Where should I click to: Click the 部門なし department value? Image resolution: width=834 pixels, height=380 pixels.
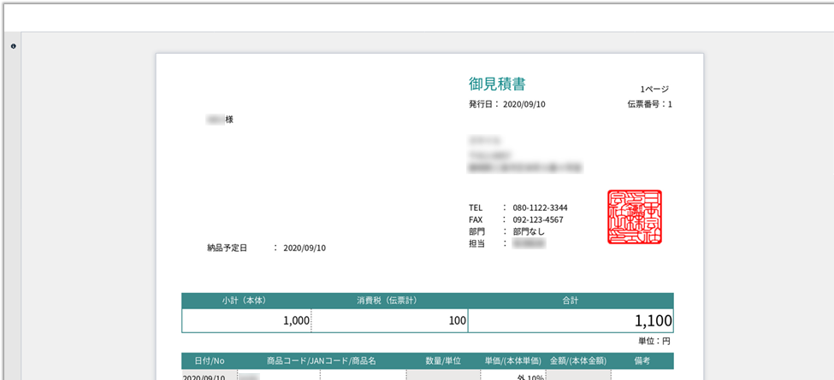pyautogui.click(x=529, y=231)
